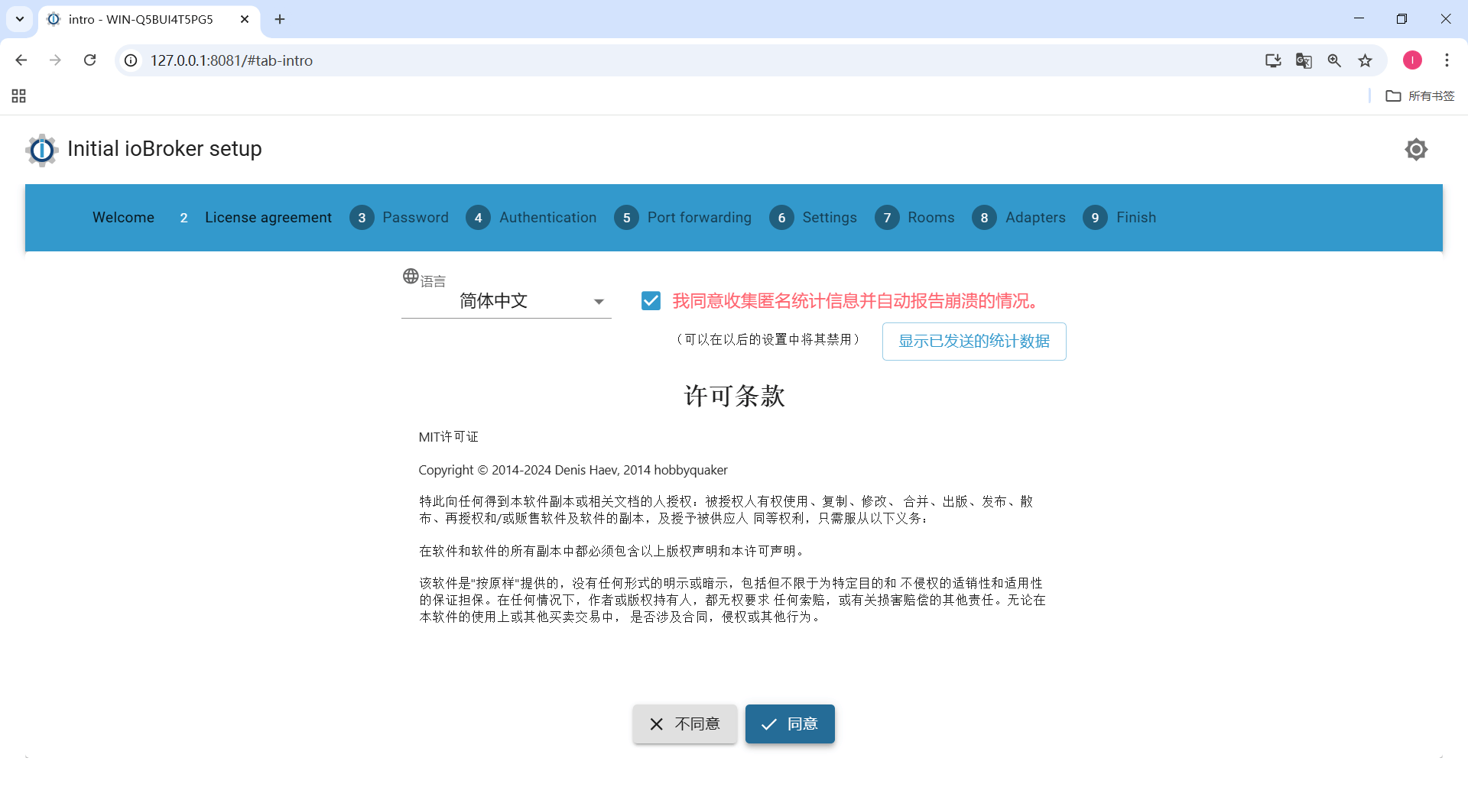
Task: Go to the Password step
Action: (x=399, y=218)
